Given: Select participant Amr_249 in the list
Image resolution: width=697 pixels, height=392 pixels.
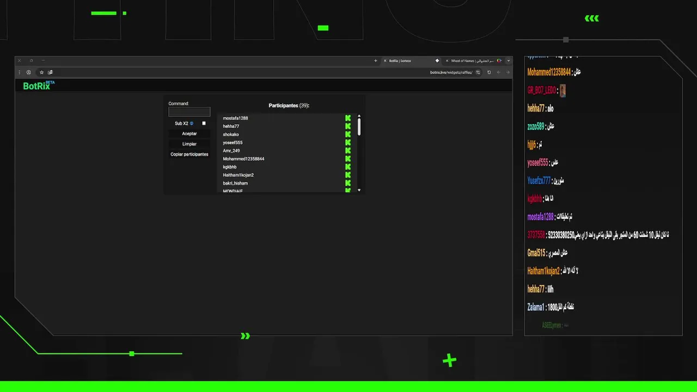Looking at the screenshot, I should point(231,151).
